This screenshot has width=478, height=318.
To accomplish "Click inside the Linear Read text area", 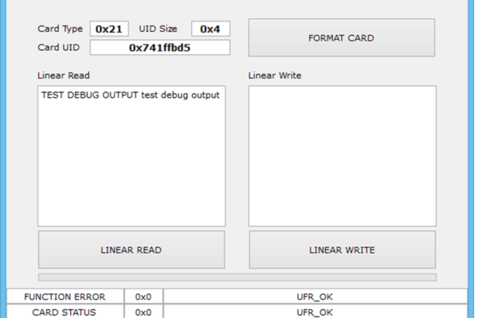I will coord(131,156).
